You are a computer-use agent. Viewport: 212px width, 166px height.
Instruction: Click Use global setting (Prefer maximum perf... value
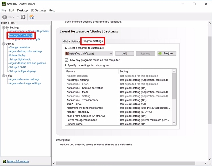[x=144, y=120]
